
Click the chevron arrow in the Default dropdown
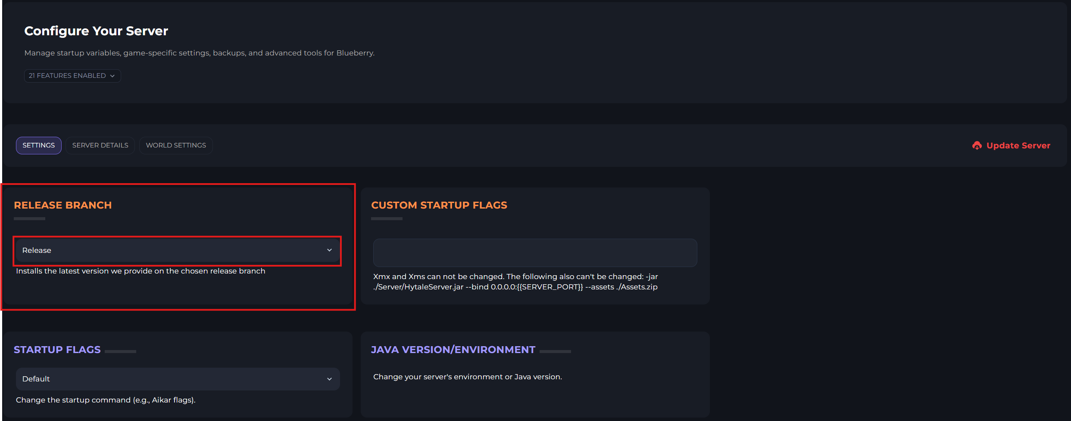(x=329, y=379)
